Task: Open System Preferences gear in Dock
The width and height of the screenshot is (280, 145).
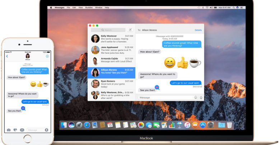Action: tap(210, 125)
